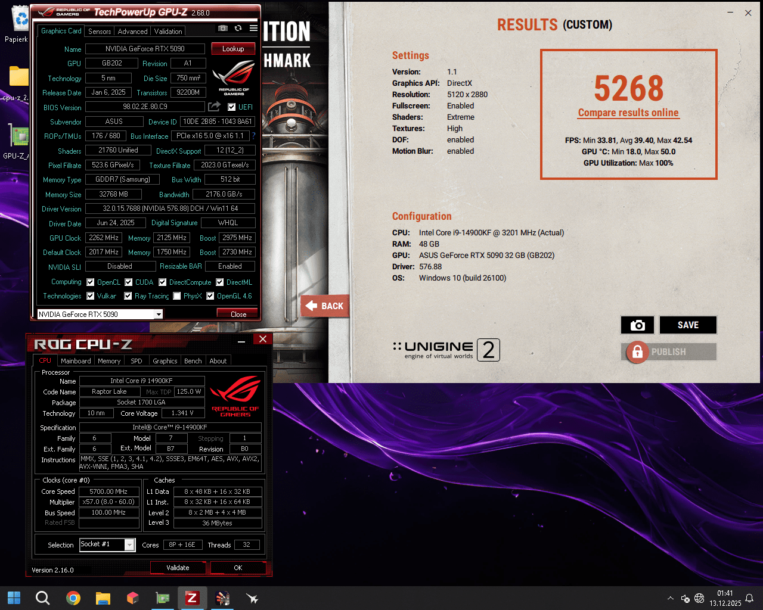Open the Graphics tab in CPU-Z
The image size is (763, 610).
click(165, 361)
